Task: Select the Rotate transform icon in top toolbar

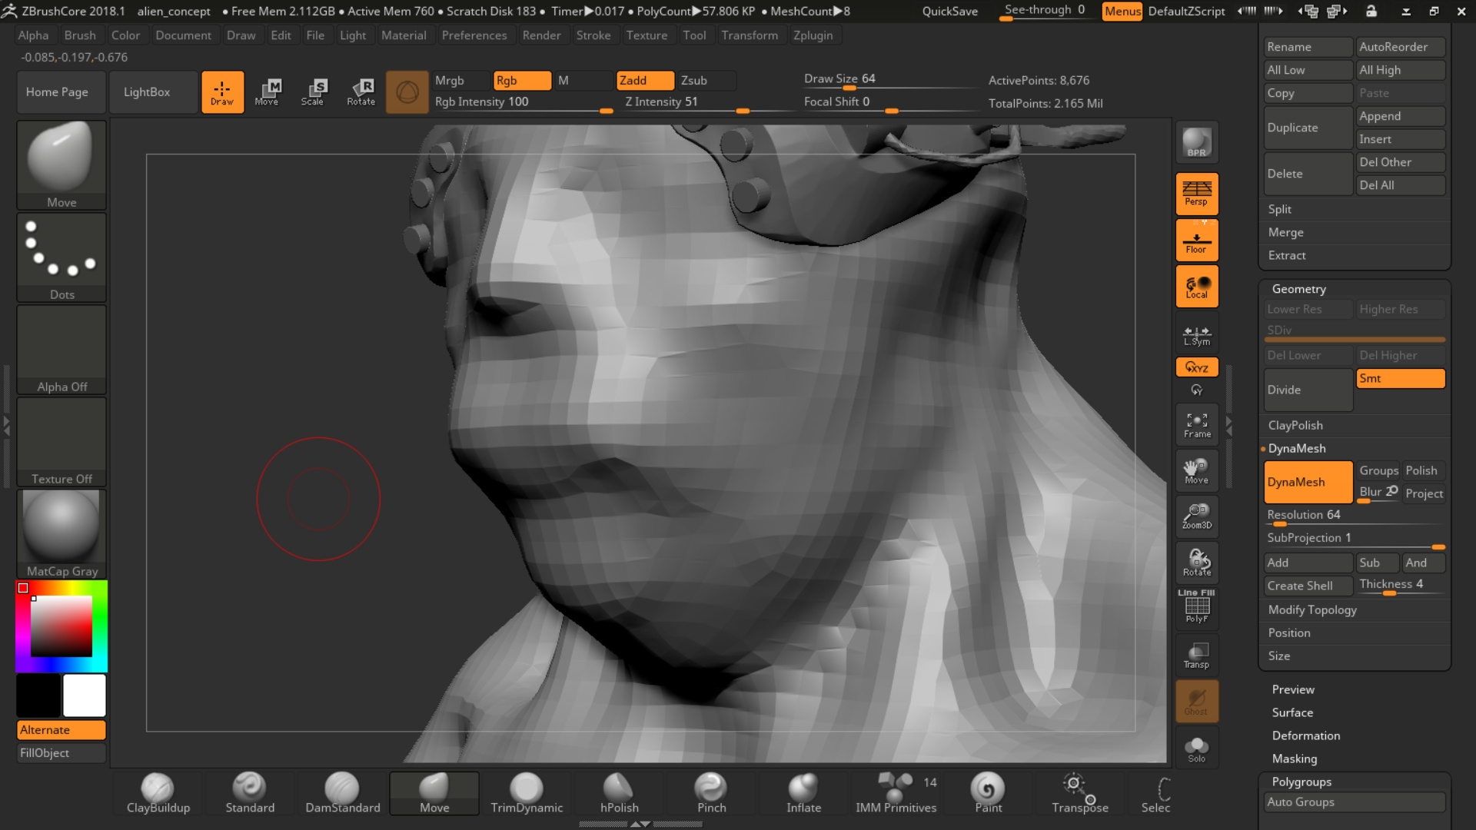Action: 361,92
